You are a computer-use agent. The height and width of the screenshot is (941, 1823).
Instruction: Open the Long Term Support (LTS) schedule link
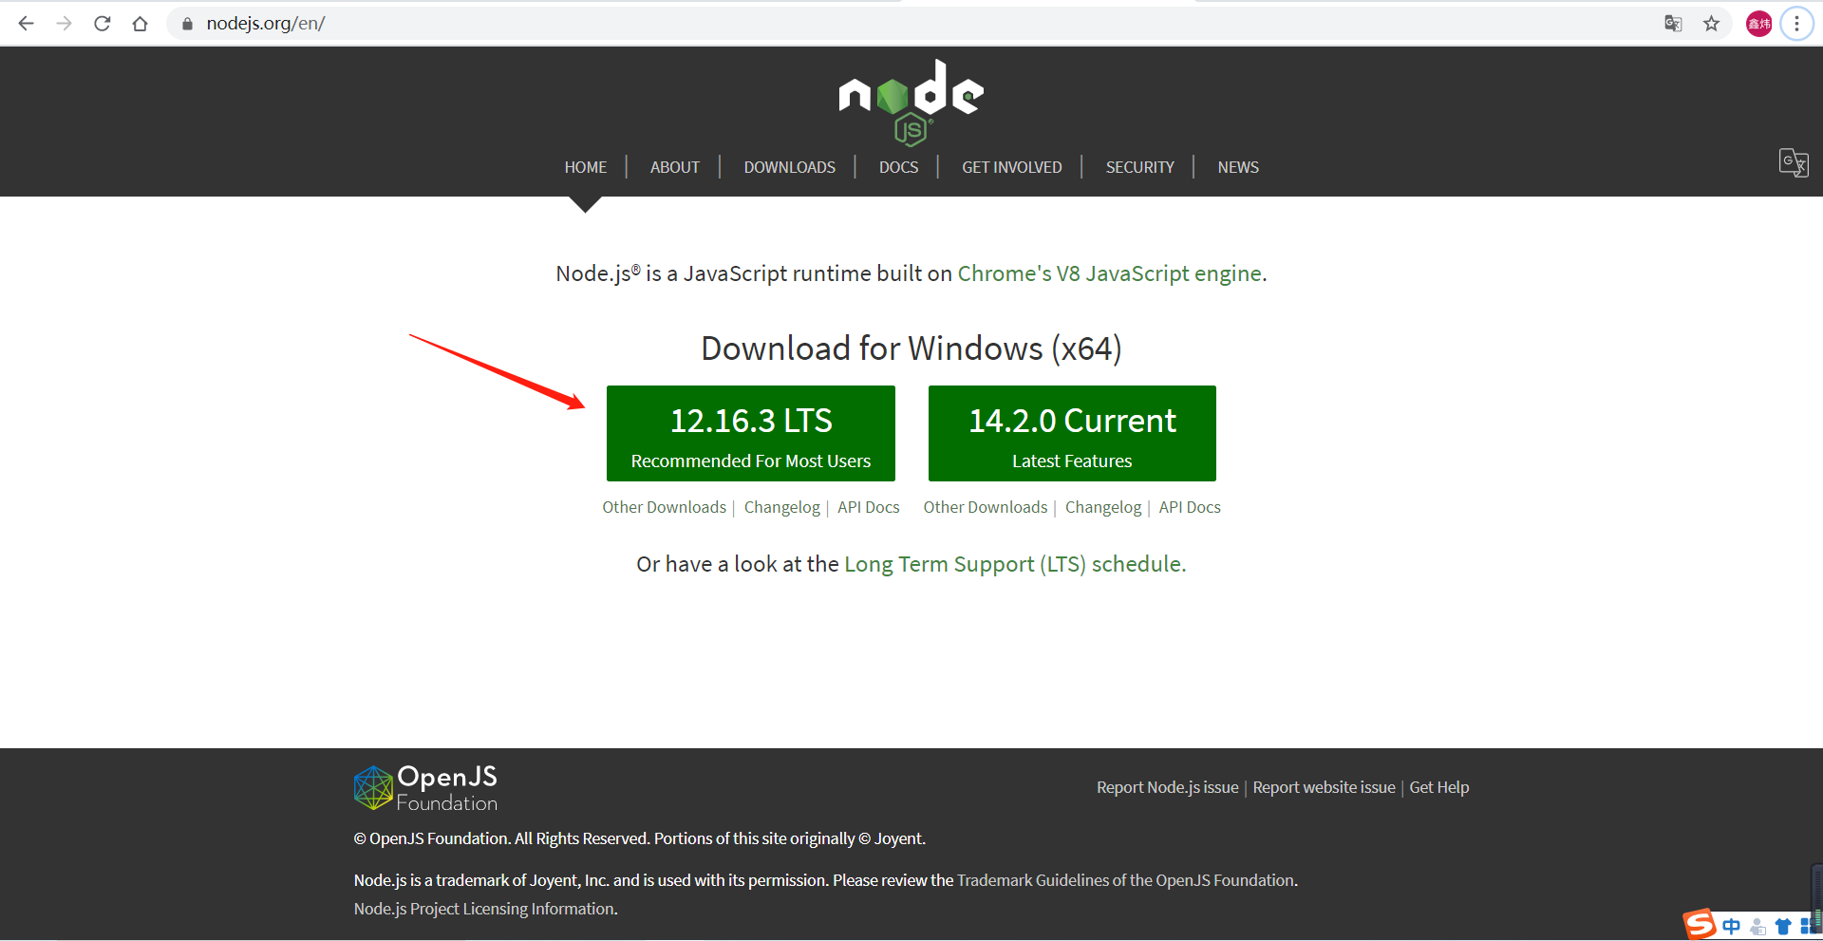[x=1013, y=563]
